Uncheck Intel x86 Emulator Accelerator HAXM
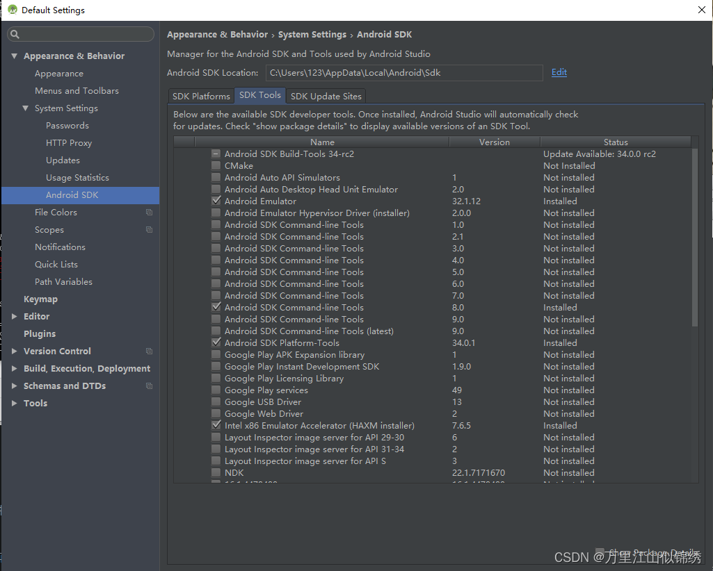713x571 pixels. [216, 425]
